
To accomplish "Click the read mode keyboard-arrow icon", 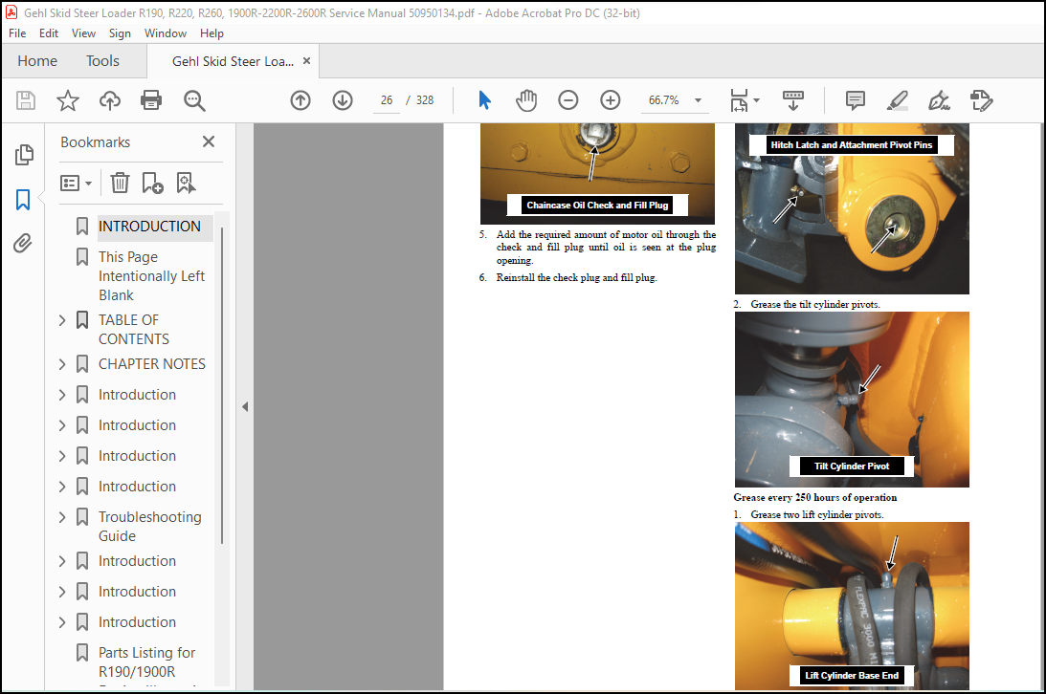I will pos(793,100).
